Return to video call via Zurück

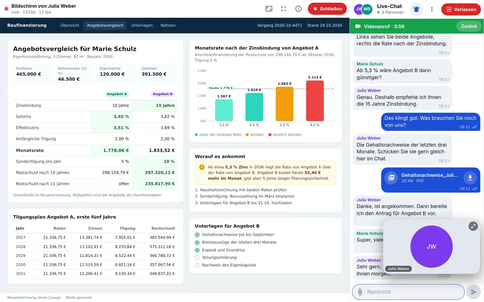tap(469, 26)
